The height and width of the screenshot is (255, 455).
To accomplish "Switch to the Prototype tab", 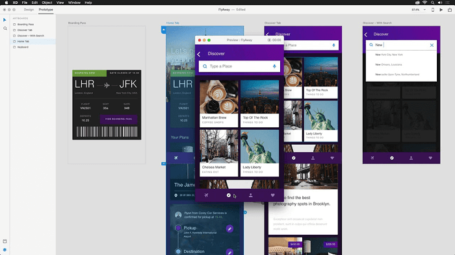I will 46,10.
